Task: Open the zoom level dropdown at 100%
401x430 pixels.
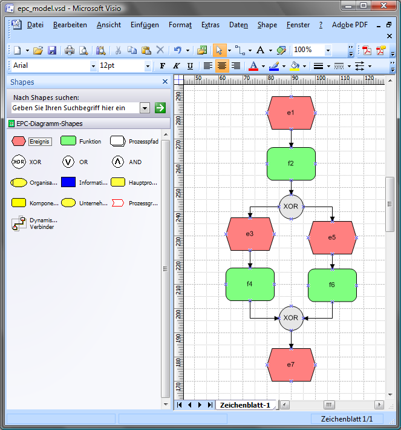Action: click(328, 50)
